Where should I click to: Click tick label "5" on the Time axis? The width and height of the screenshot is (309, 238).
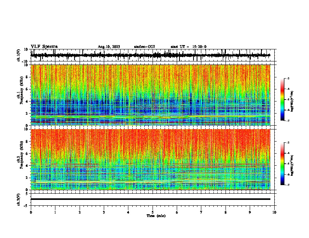tap(153, 212)
